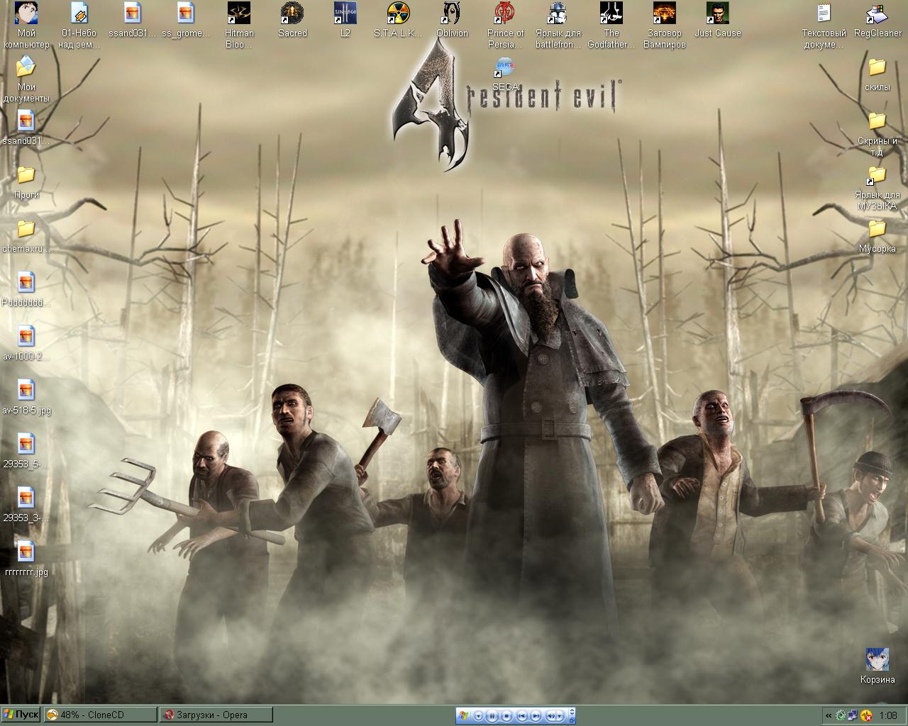Launch the S.T.A.L.K.E.R. shortcut

[x=399, y=20]
